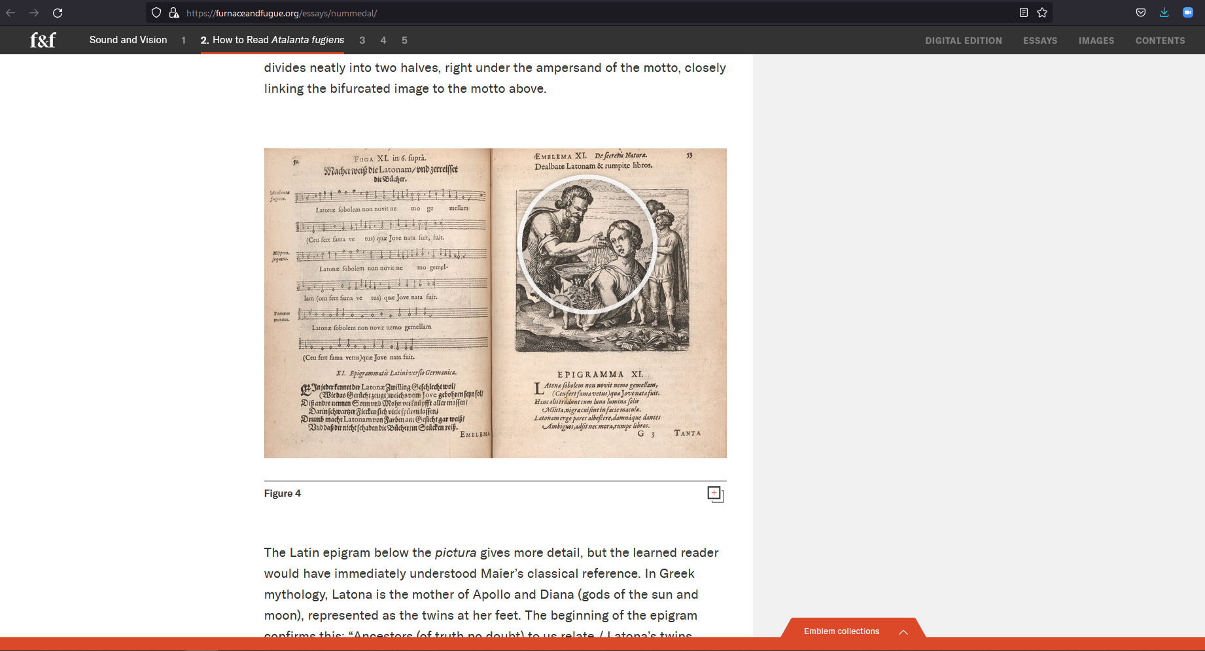Click the Figure 4 caption label
Image resolution: width=1205 pixels, height=651 pixels.
click(x=283, y=493)
